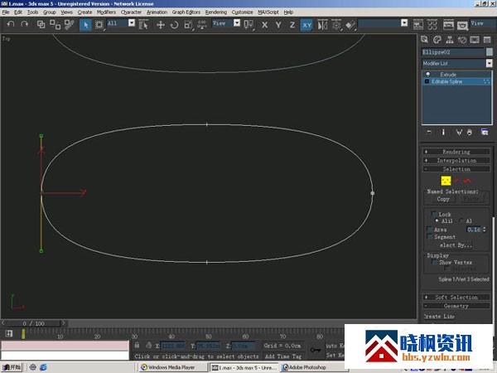This screenshot has height=373, width=497.
Task: Expand the Interpolation rollout
Action: [x=456, y=161]
